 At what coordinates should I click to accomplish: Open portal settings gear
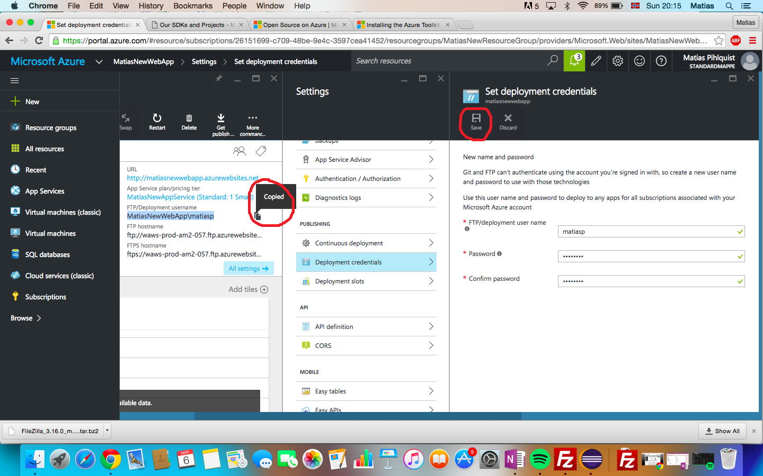tap(618, 61)
